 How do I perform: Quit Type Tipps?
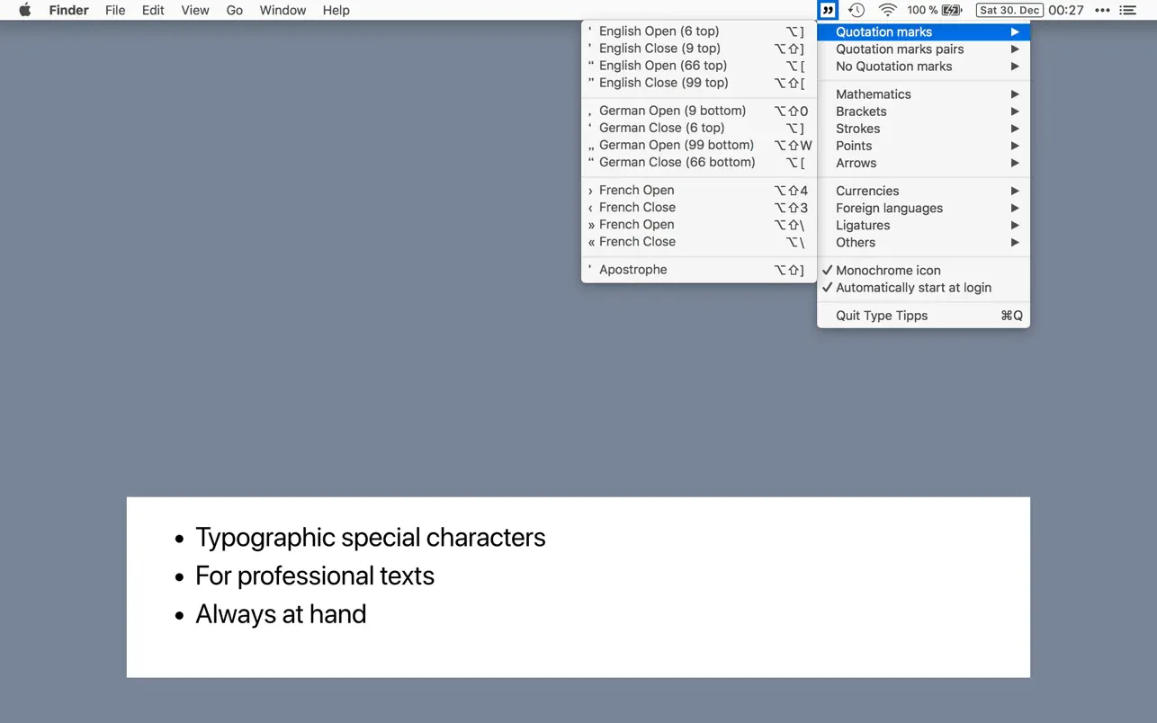881,316
